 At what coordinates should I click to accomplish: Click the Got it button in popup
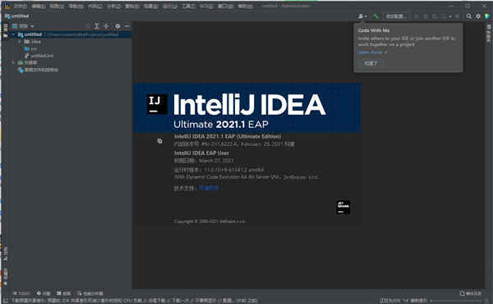371,63
